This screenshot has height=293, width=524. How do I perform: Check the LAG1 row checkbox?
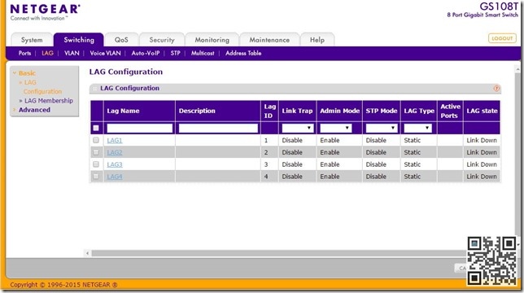pos(96,140)
